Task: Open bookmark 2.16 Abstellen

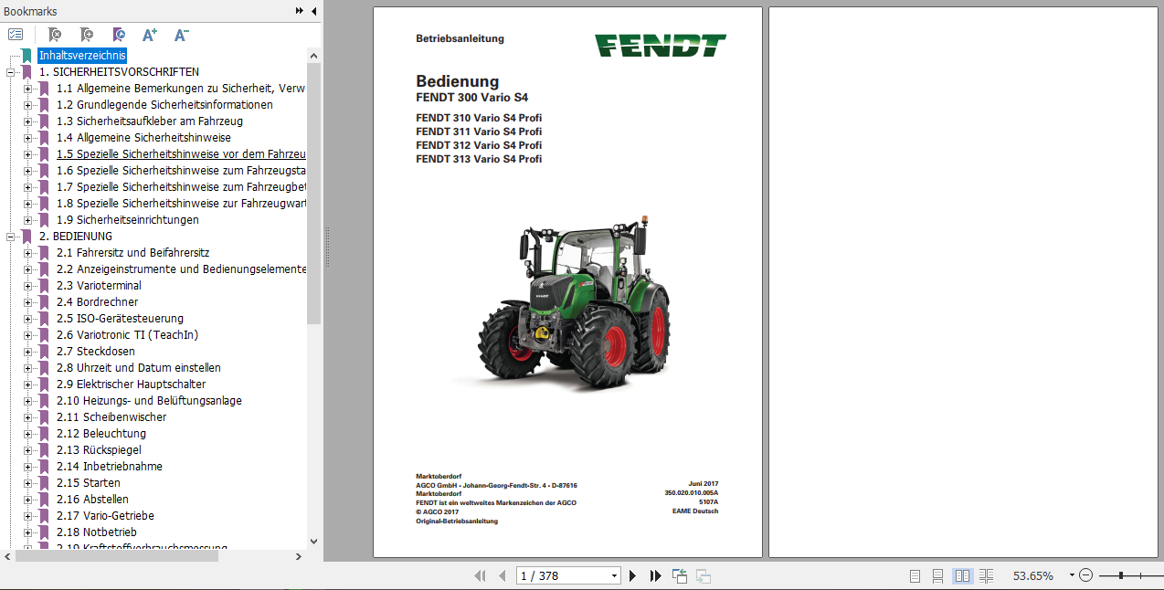Action: tap(92, 500)
